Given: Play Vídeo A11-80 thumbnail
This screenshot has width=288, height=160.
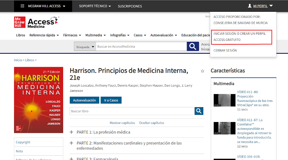Looking at the screenshot, I should click(224, 100).
